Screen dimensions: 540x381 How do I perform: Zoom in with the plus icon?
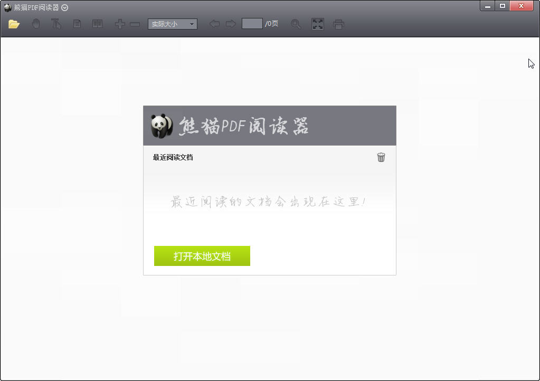click(119, 23)
